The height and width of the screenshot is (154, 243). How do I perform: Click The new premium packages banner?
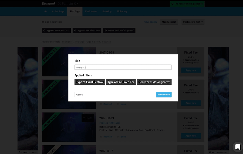[x=187, y=4]
